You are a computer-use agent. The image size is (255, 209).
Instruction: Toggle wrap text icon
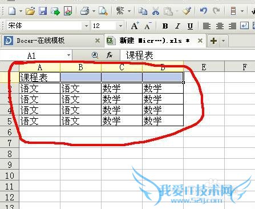click(x=244, y=26)
